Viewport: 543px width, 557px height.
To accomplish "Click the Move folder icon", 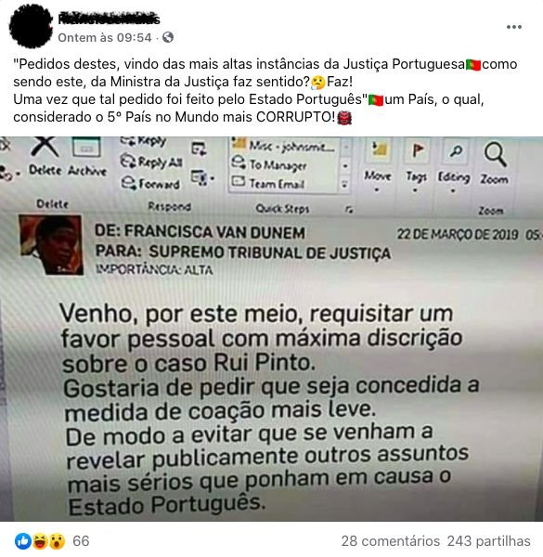I will (x=379, y=149).
